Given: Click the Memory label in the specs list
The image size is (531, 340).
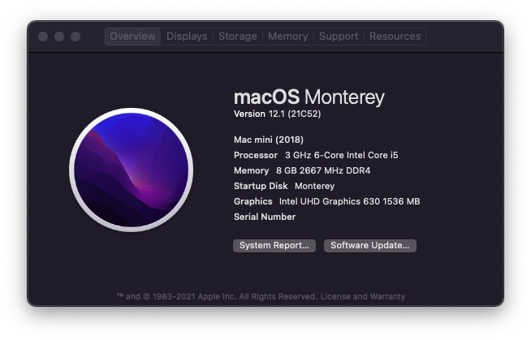Looking at the screenshot, I should [251, 170].
